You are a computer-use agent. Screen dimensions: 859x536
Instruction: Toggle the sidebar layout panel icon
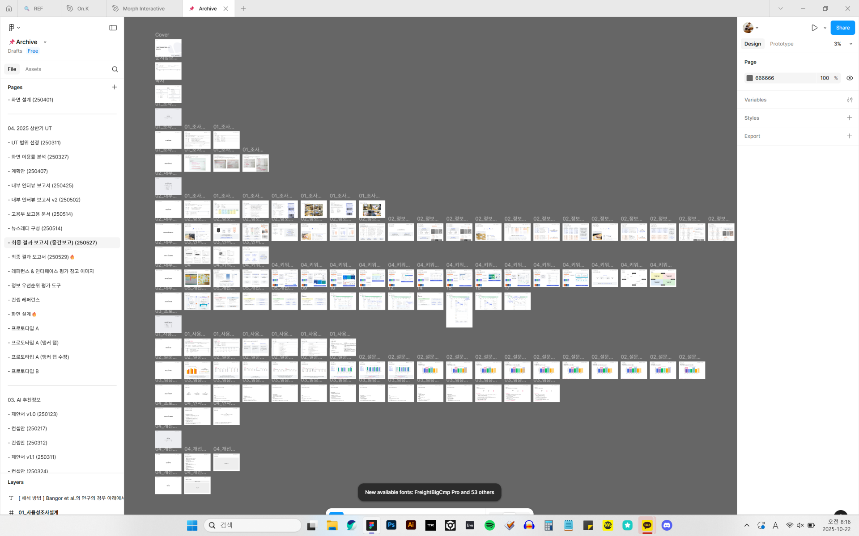113,28
